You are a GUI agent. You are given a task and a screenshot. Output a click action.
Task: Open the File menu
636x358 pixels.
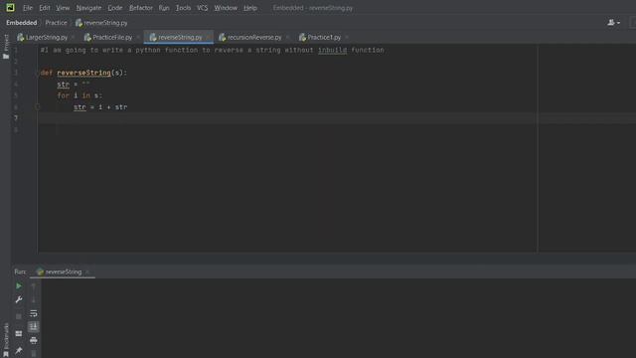tap(28, 8)
